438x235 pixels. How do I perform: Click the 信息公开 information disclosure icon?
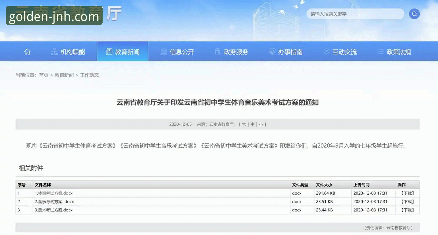click(x=164, y=52)
